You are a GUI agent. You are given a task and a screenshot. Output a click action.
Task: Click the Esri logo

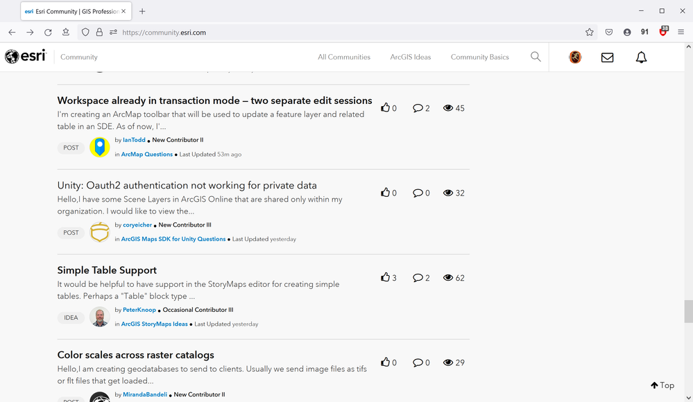click(x=26, y=57)
